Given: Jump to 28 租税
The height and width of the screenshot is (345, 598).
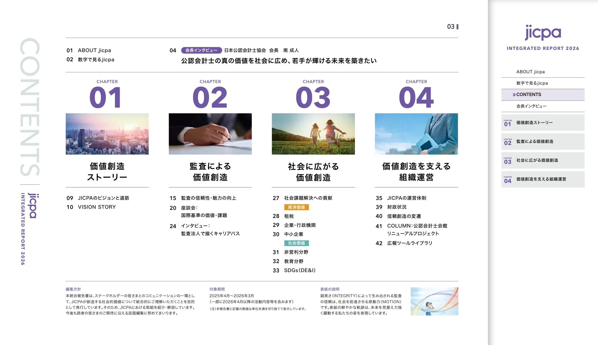Looking at the screenshot, I should (283, 216).
